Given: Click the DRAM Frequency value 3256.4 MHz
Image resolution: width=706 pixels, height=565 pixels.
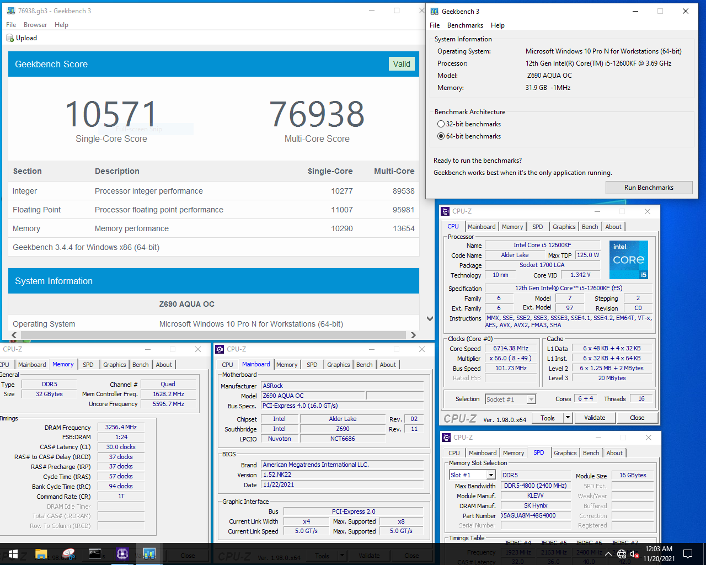Looking at the screenshot, I should (121, 427).
